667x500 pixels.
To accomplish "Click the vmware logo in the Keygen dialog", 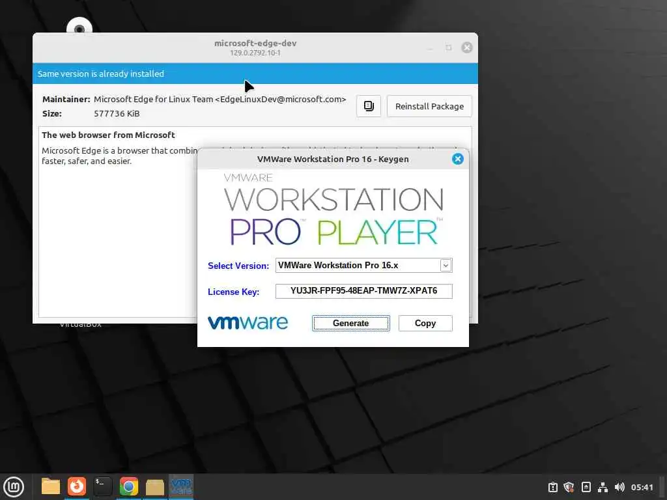I will coord(248,323).
